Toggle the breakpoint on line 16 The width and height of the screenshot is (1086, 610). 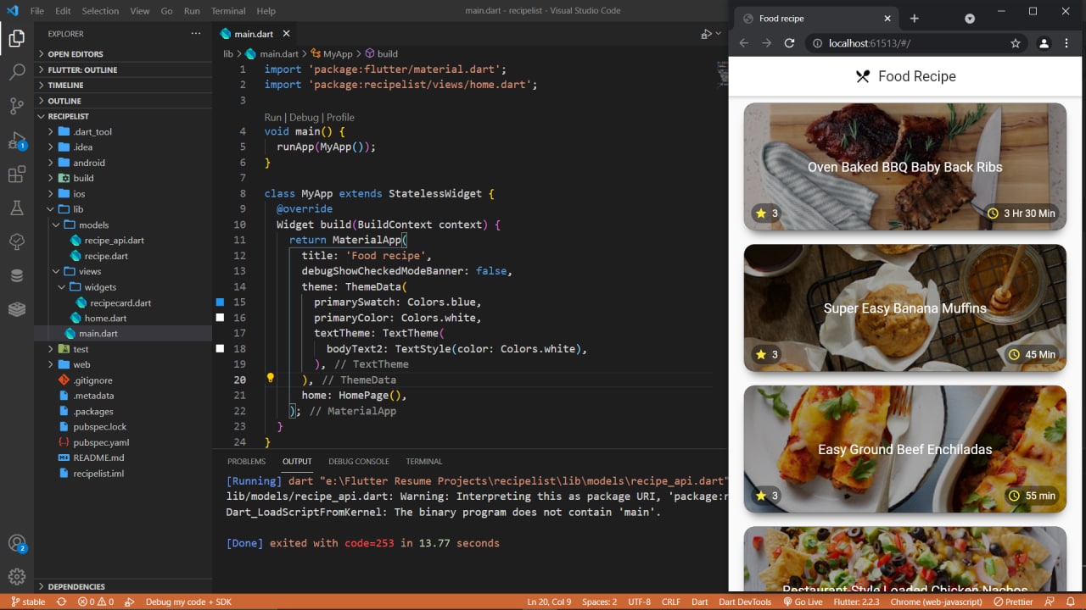[x=220, y=317]
